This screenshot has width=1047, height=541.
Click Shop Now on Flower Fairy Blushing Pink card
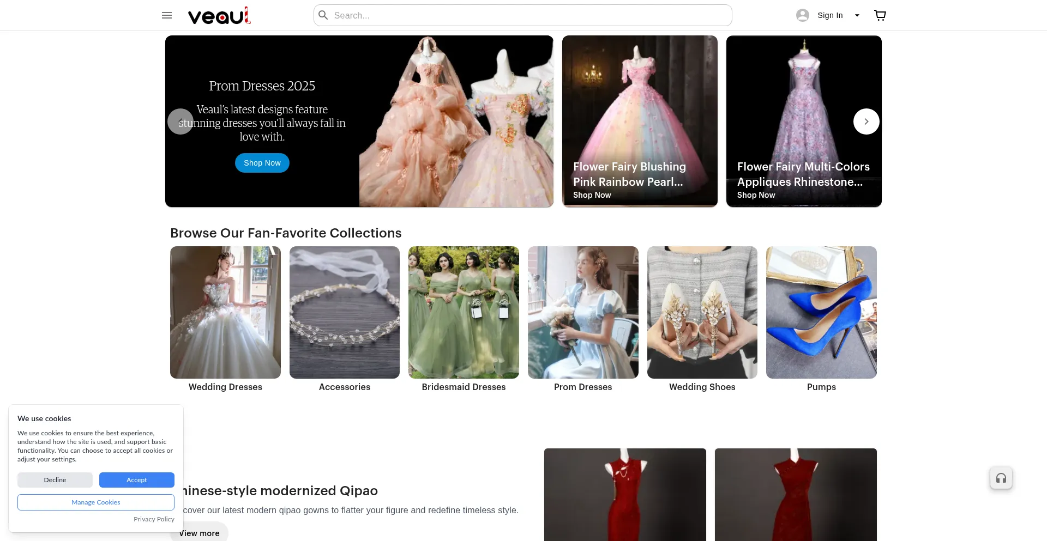(x=592, y=194)
